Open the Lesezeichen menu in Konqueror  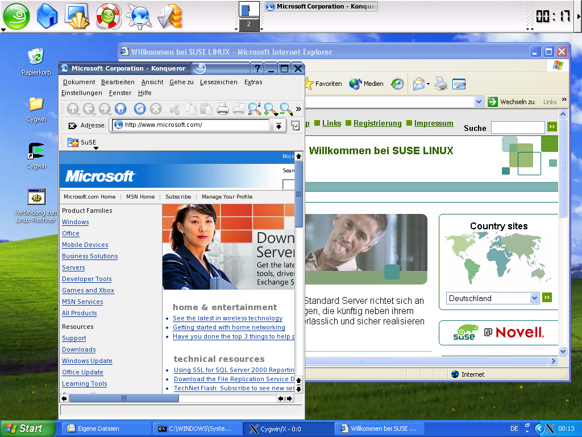[219, 82]
